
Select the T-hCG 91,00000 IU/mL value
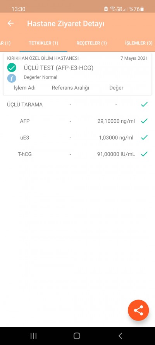tap(116, 154)
